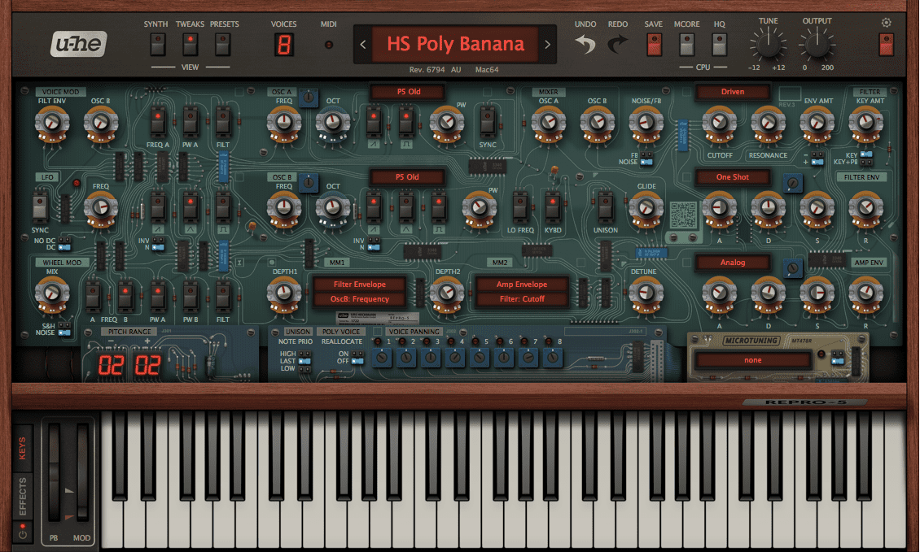Click the HS Poly Banana preset display
920x552 pixels.
(455, 44)
